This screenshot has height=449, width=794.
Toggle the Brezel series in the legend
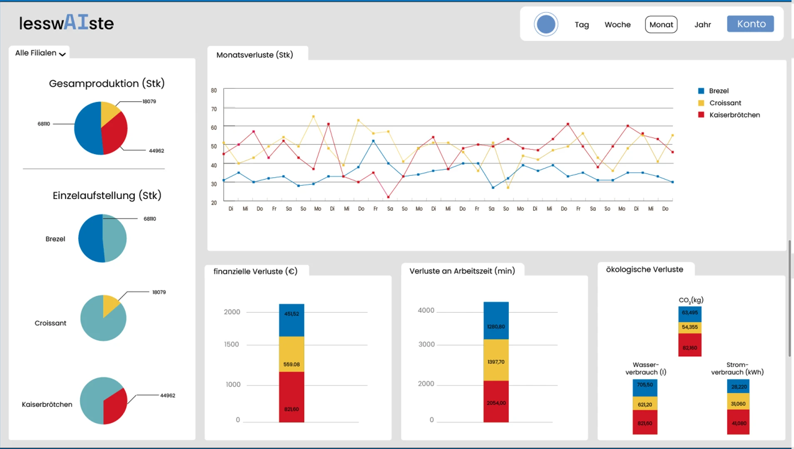click(718, 91)
